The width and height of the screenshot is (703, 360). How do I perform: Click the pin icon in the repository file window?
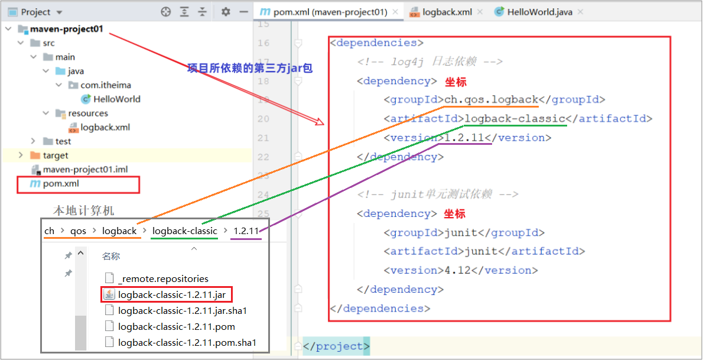click(x=69, y=255)
